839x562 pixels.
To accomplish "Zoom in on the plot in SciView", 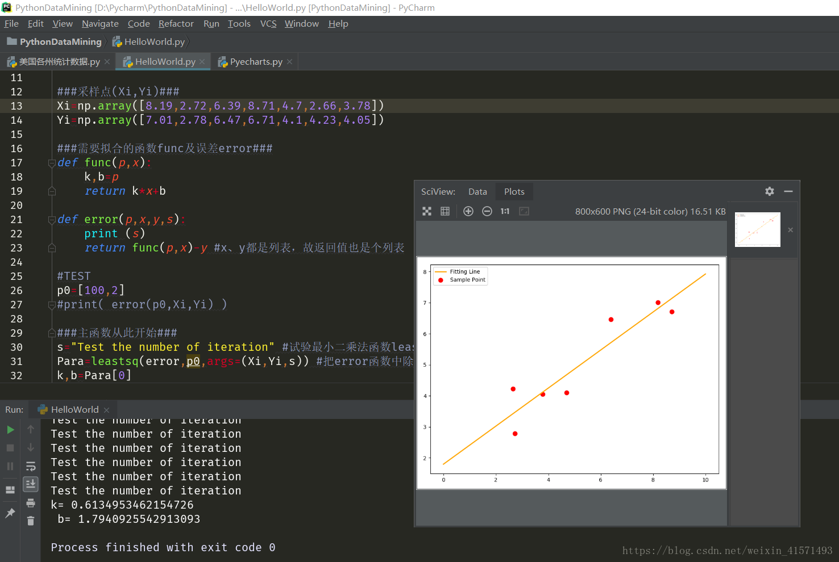I will [x=468, y=211].
